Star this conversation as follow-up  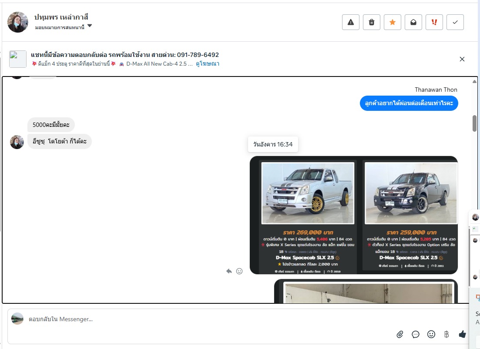pyautogui.click(x=393, y=22)
